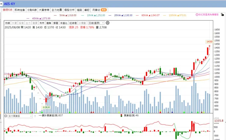
Task: Toggle the 融資 overlay button
Action: (35, 23)
